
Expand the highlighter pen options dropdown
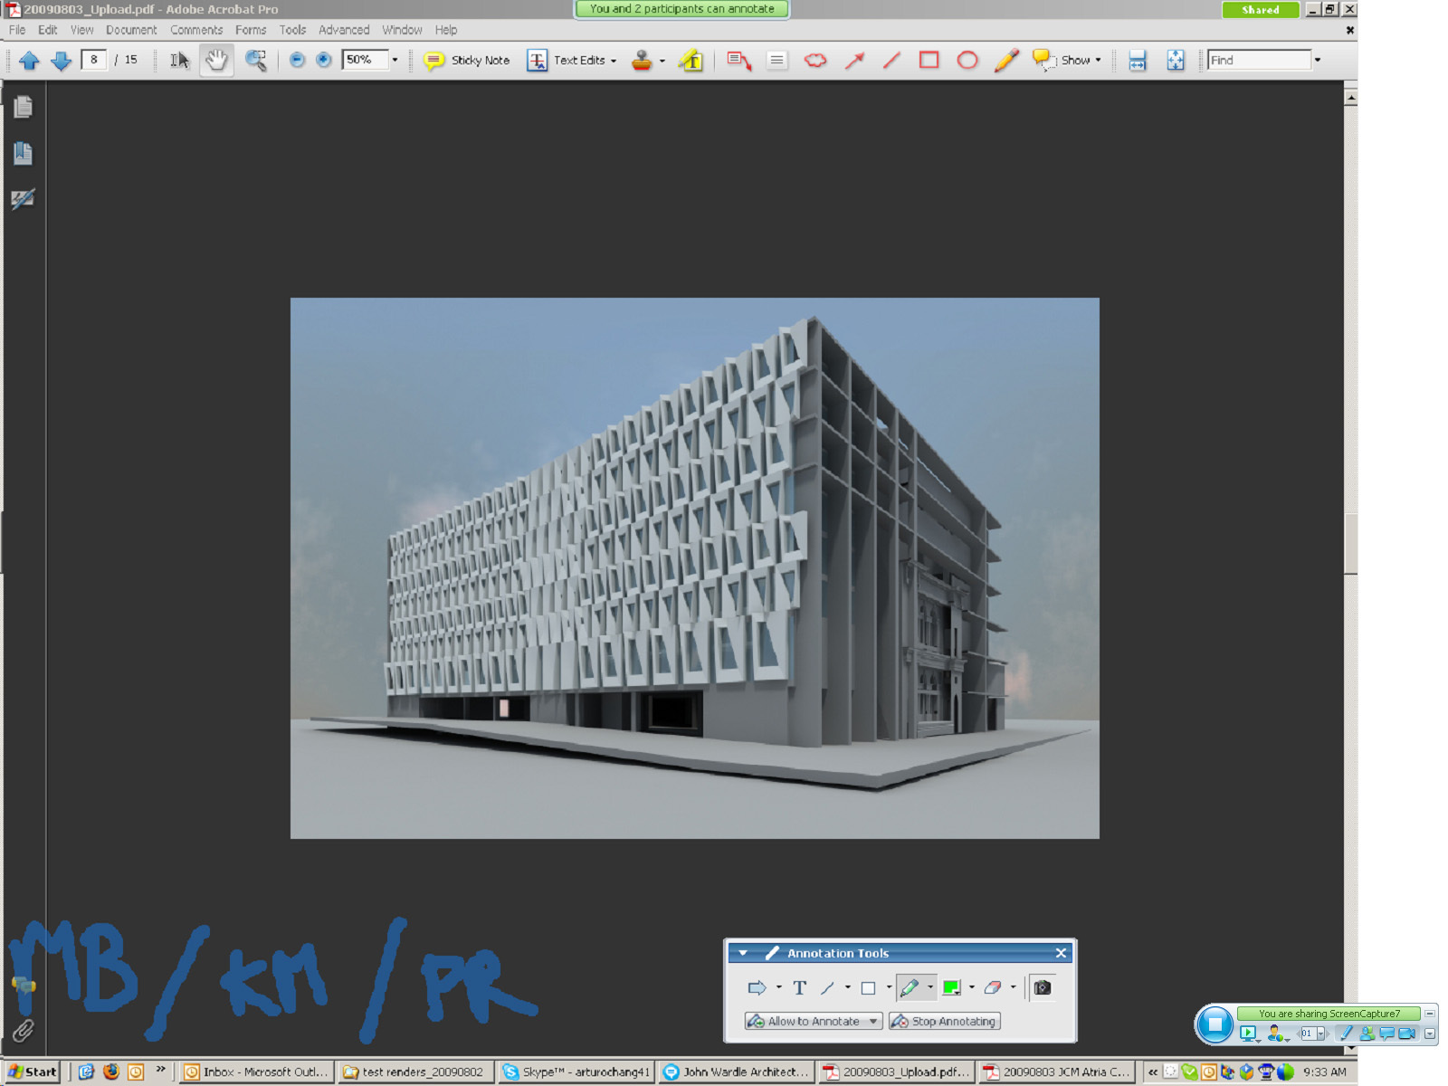point(929,988)
